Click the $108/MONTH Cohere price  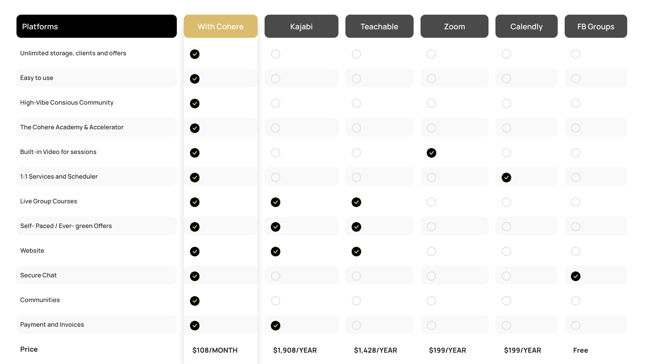click(x=215, y=350)
